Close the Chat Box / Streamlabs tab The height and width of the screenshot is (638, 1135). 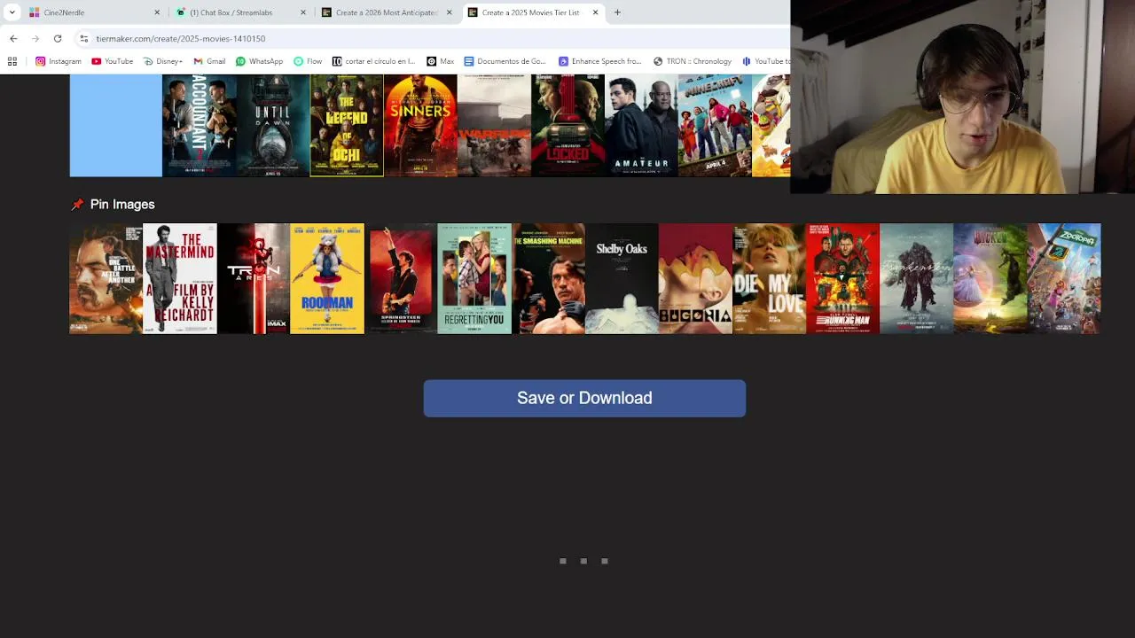pyautogui.click(x=303, y=12)
